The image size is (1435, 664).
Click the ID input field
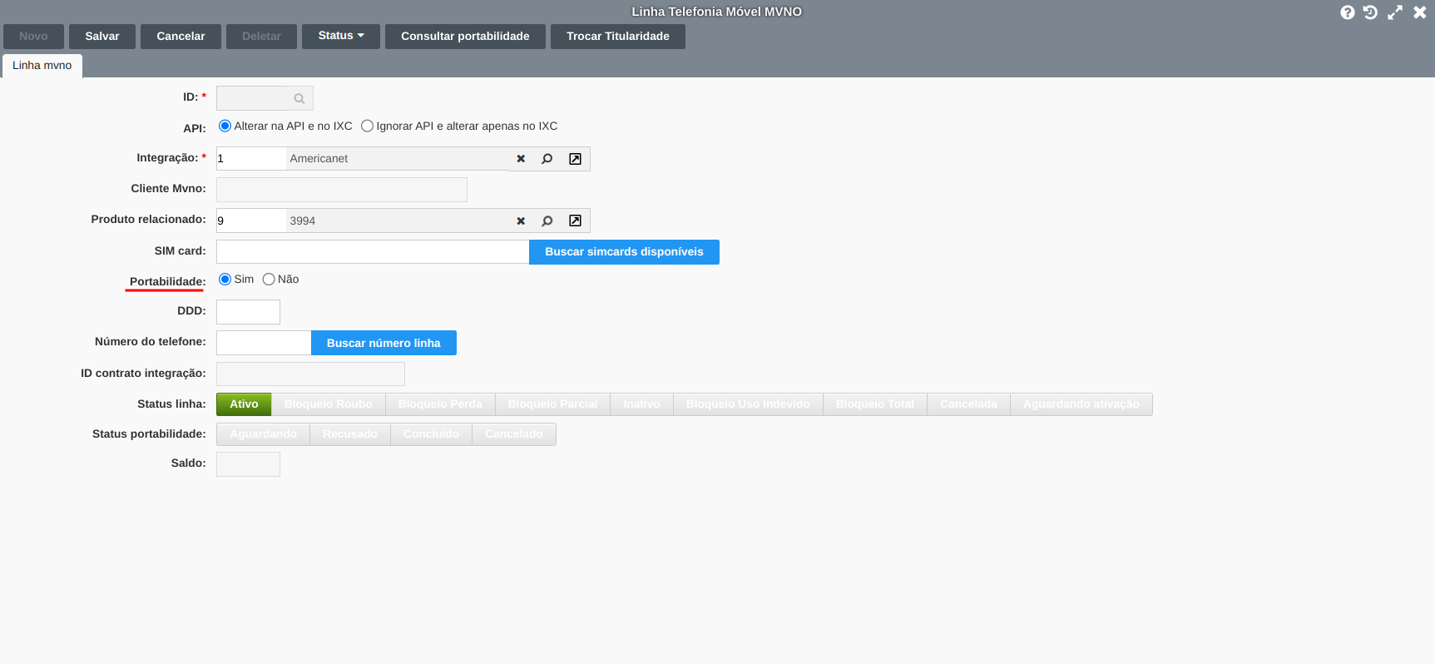pyautogui.click(x=251, y=98)
